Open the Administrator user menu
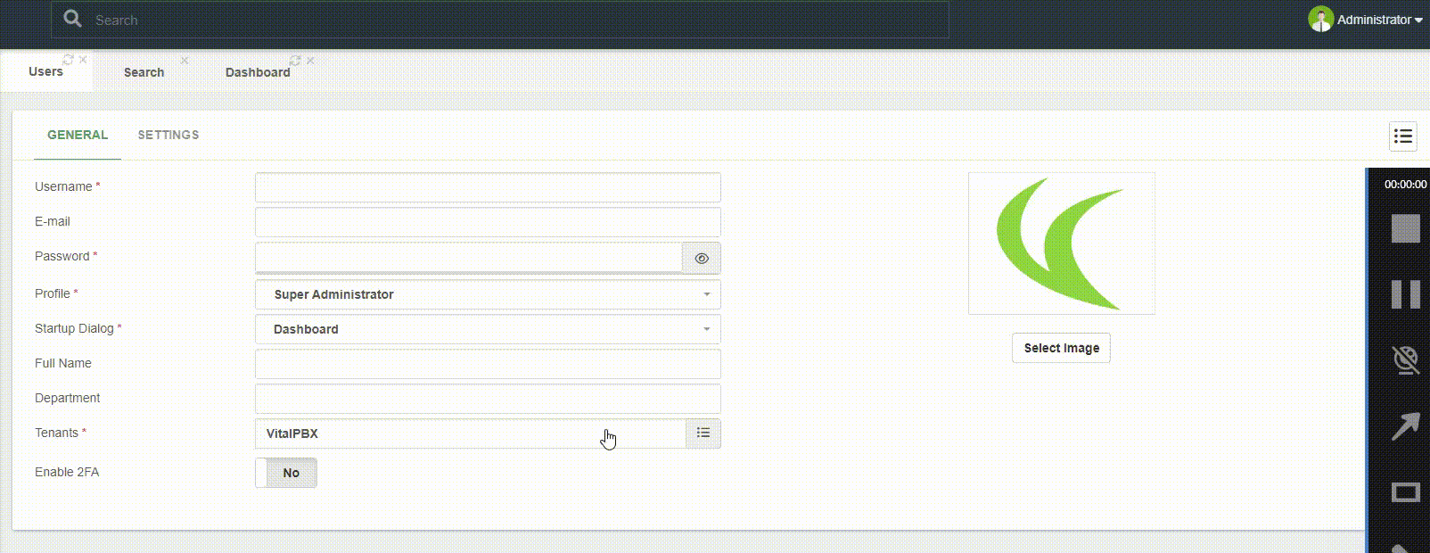 tap(1378, 20)
